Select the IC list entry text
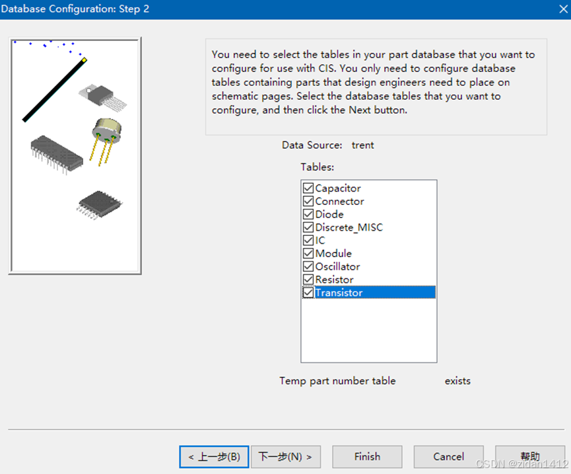Screen dimensions: 571x474 coord(320,241)
